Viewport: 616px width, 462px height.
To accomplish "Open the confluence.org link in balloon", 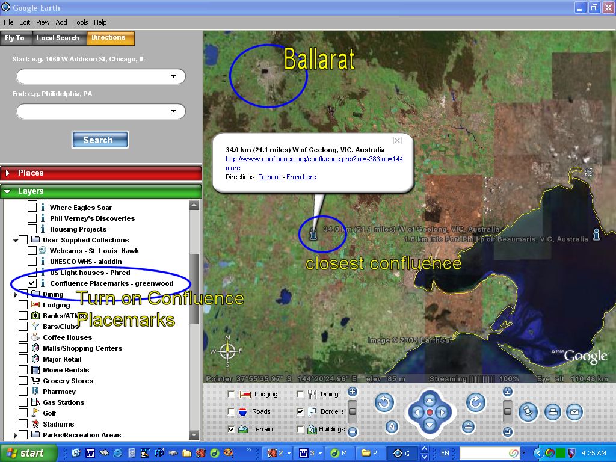I will 314,159.
